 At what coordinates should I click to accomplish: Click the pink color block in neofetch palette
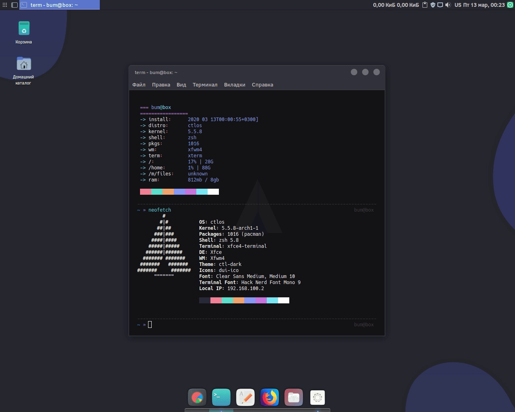pos(216,301)
